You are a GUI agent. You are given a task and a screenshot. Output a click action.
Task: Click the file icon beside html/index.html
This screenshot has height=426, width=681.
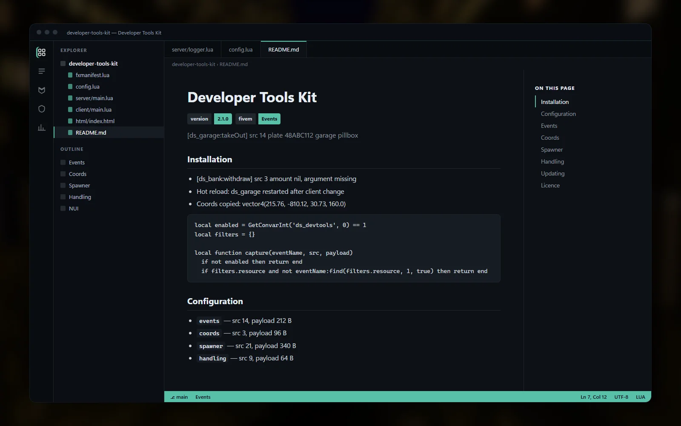tap(70, 121)
